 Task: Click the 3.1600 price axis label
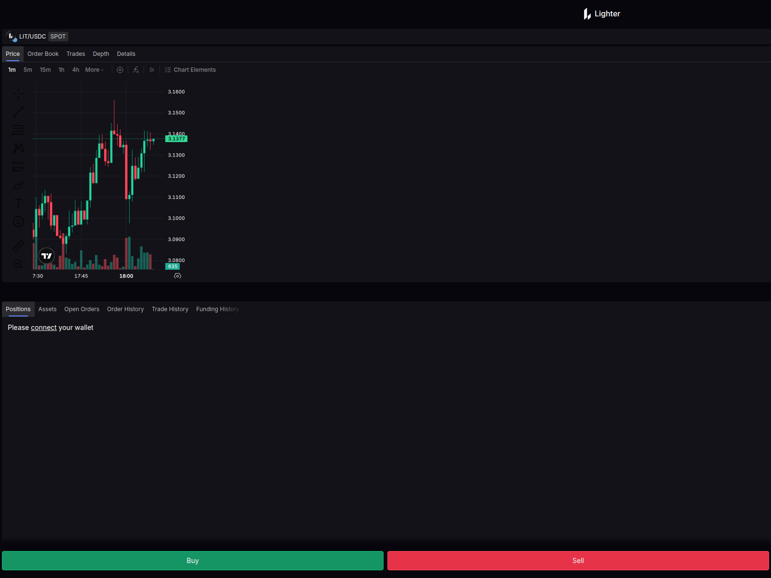(x=176, y=92)
